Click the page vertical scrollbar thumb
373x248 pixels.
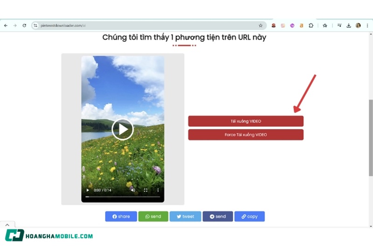[x=371, y=138]
